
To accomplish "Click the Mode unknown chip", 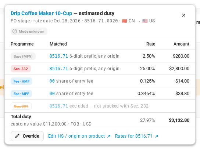I will (x=29, y=31).
